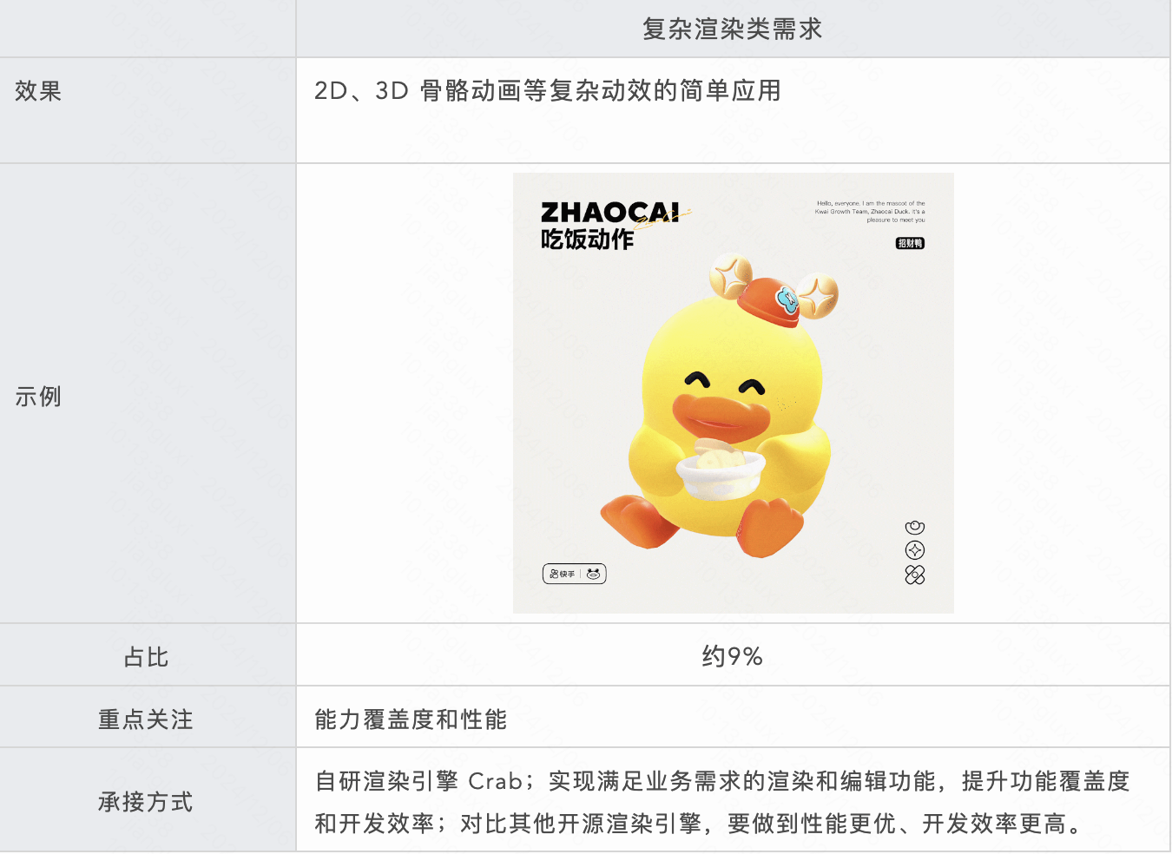Click the knot pattern icon in the image
The height and width of the screenshot is (854, 1172).
(x=915, y=575)
